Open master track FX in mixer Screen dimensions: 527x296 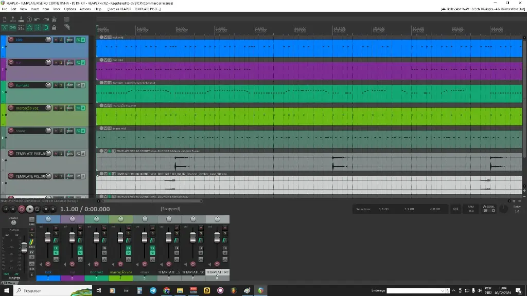pyautogui.click(x=31, y=252)
